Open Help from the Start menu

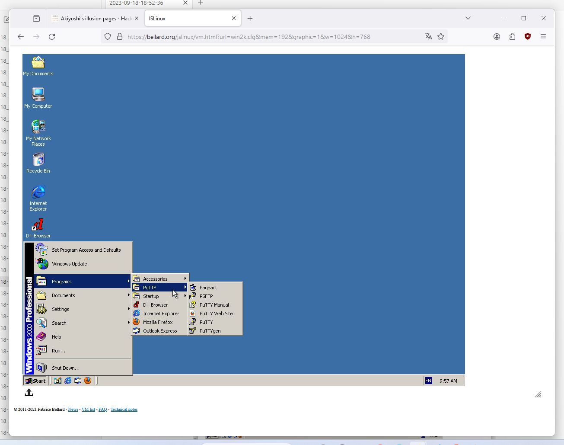pyautogui.click(x=83, y=337)
